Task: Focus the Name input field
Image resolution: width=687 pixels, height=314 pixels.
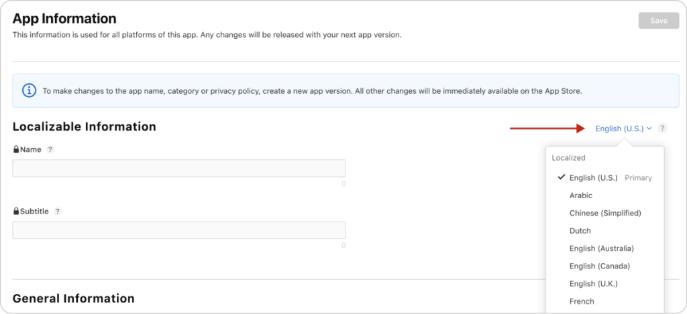Action: (x=178, y=168)
